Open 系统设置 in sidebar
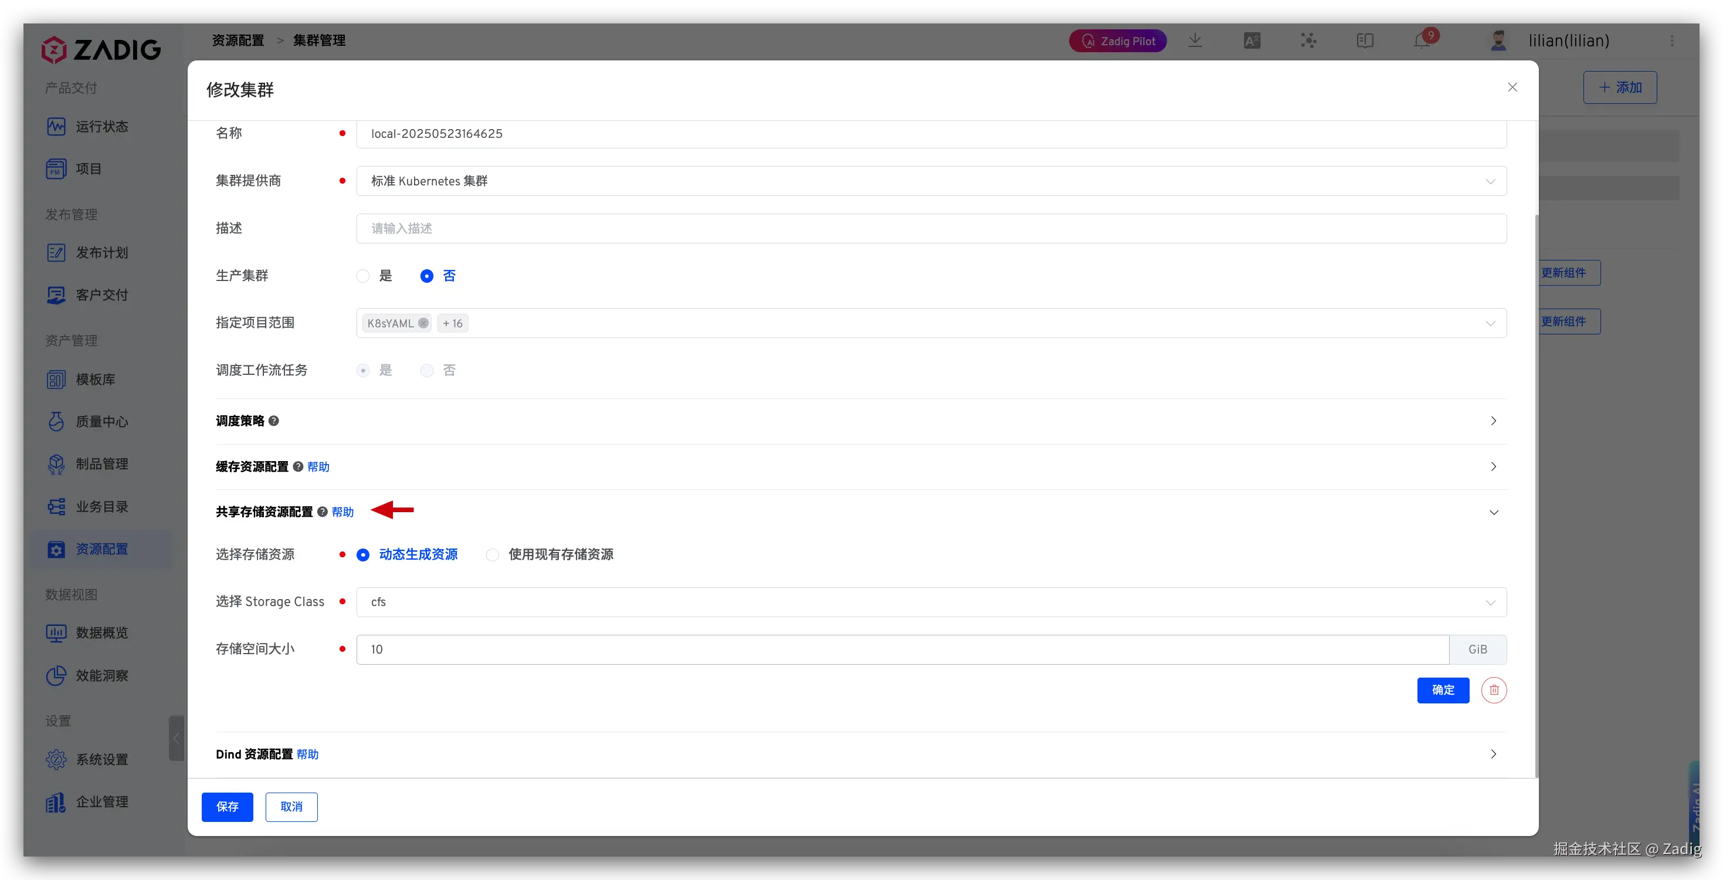Viewport: 1723px width, 880px height. pos(101,760)
